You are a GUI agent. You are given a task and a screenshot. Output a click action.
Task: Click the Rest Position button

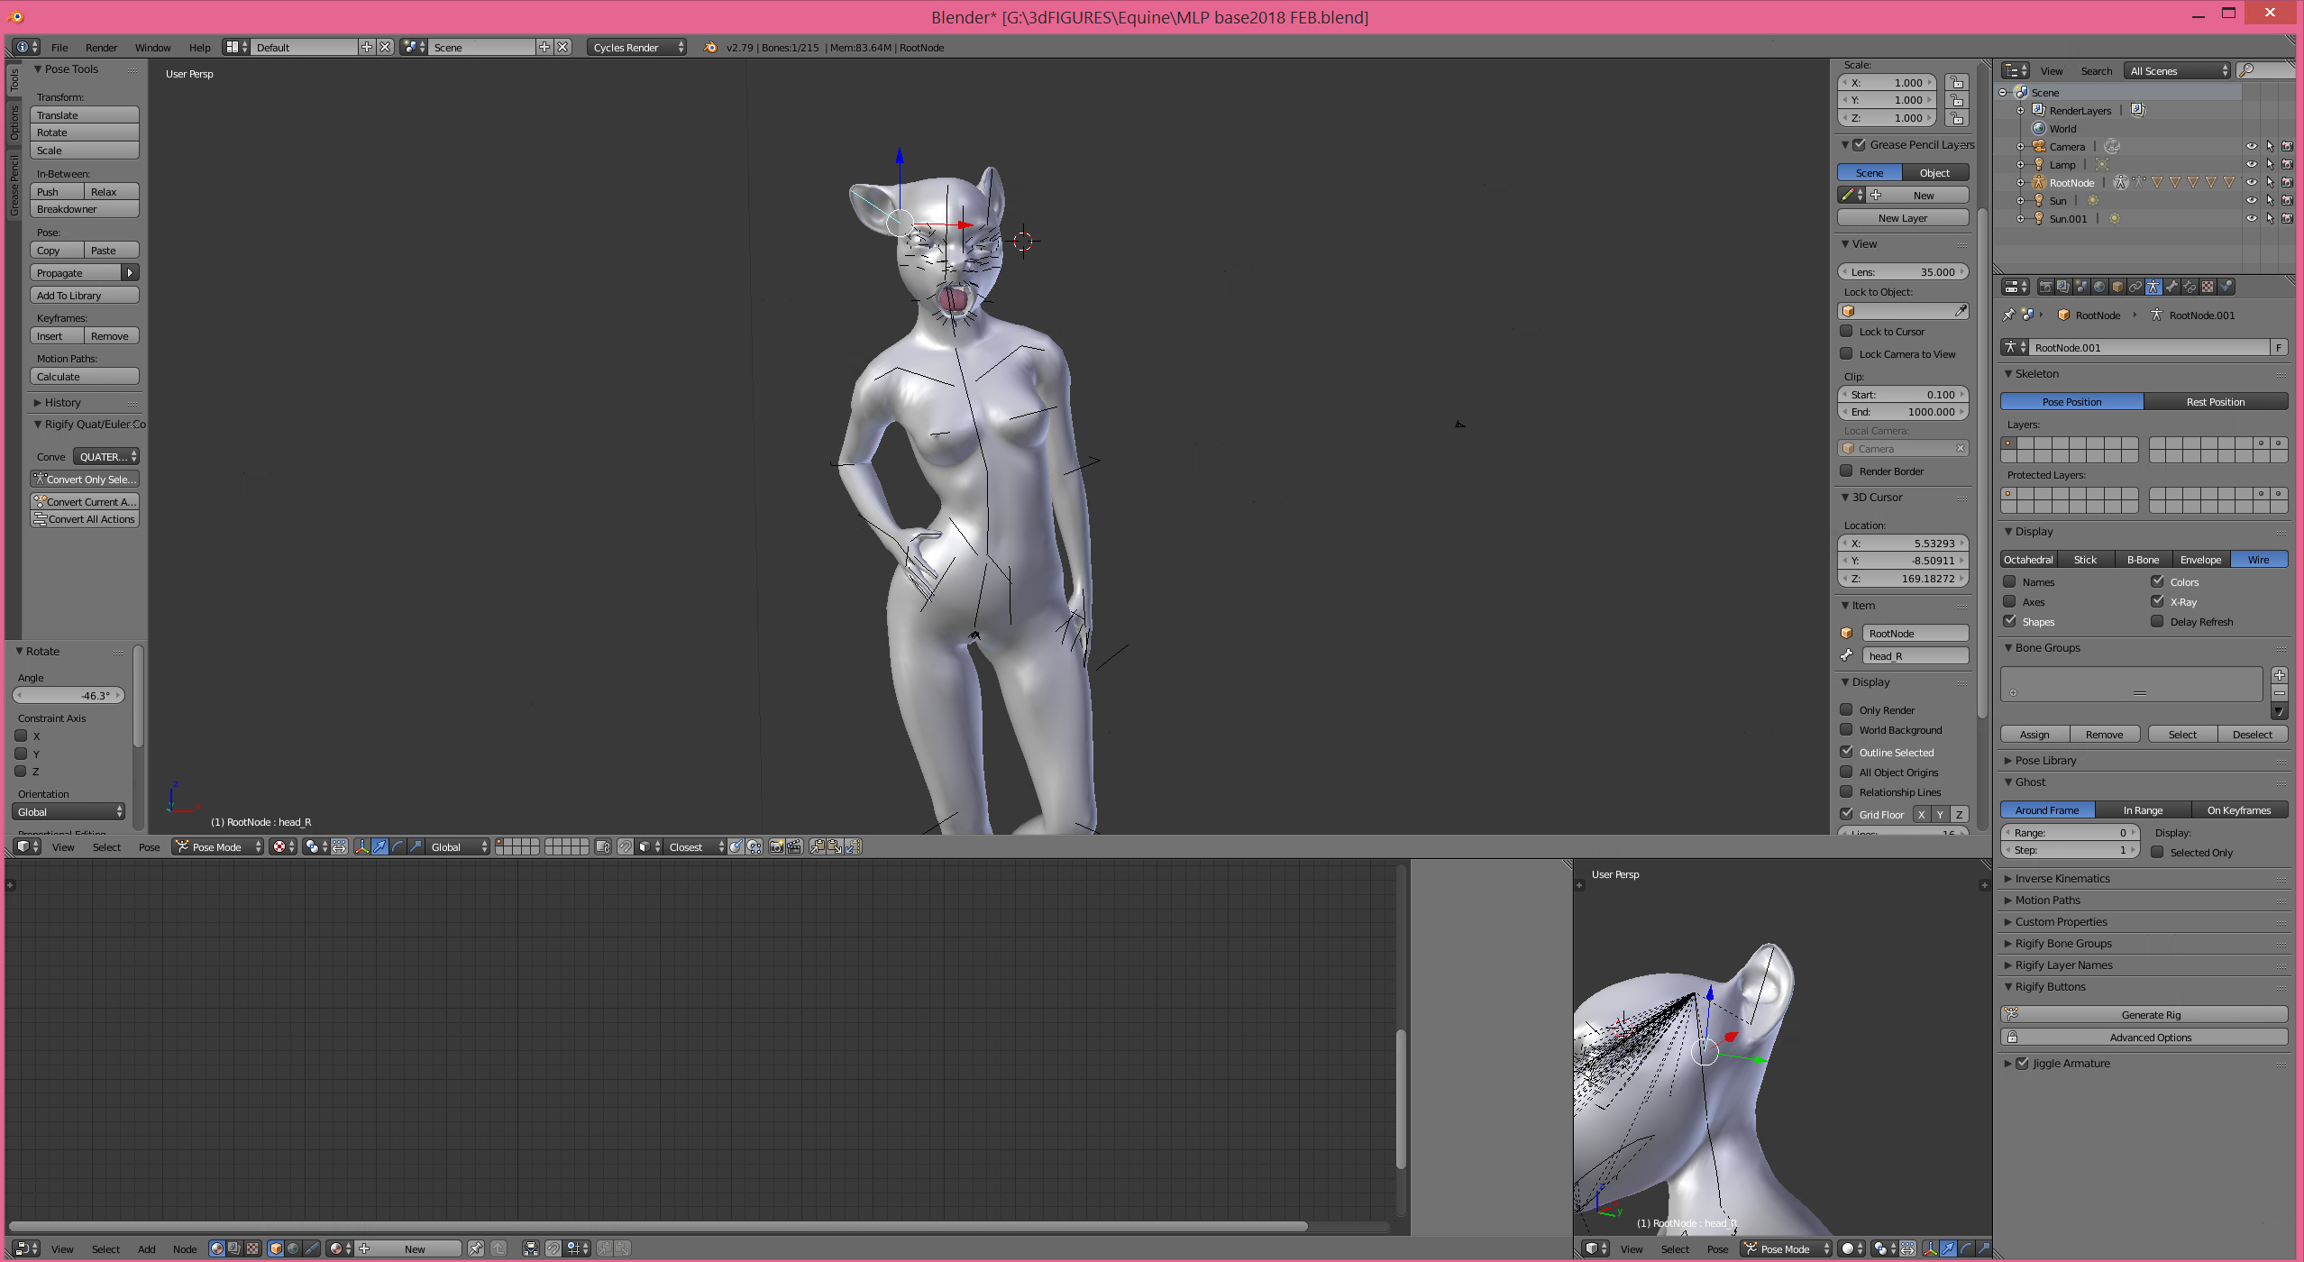click(2215, 401)
